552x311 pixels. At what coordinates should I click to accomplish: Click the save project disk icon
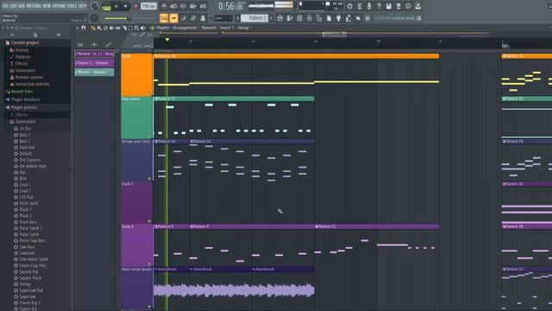click(389, 6)
